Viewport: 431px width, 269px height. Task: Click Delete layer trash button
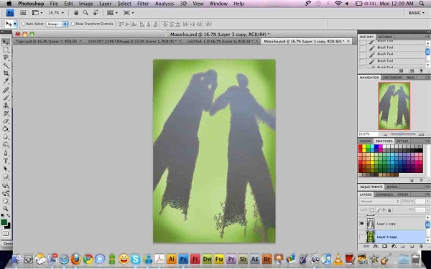pos(420,247)
